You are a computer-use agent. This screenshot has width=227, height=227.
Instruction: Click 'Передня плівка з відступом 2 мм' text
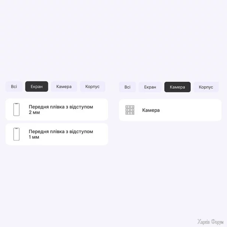(x=61, y=110)
